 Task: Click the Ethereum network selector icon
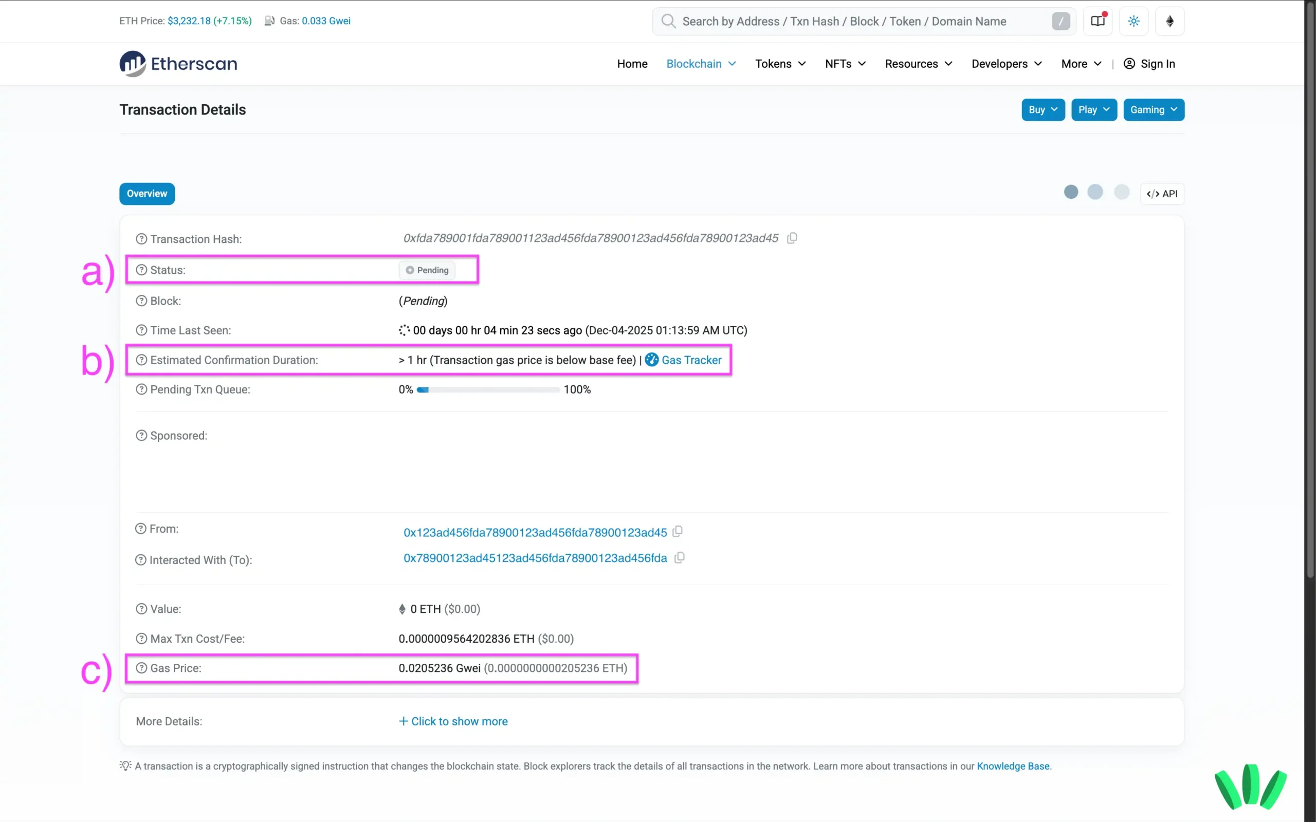point(1169,21)
